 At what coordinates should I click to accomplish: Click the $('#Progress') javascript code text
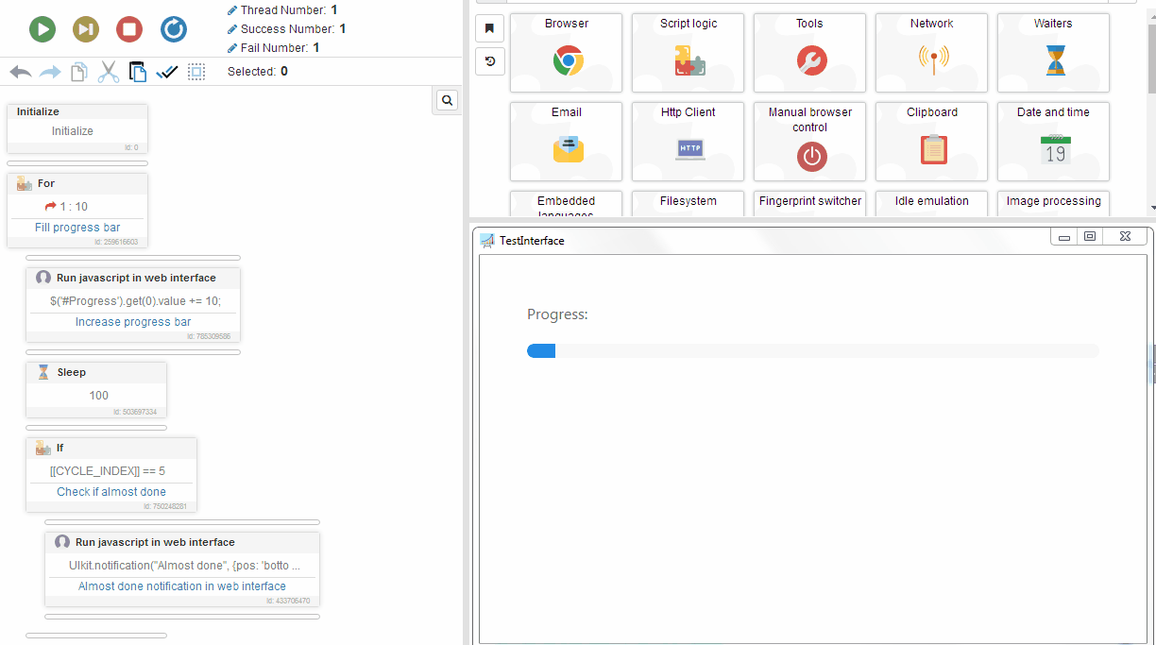pos(135,301)
